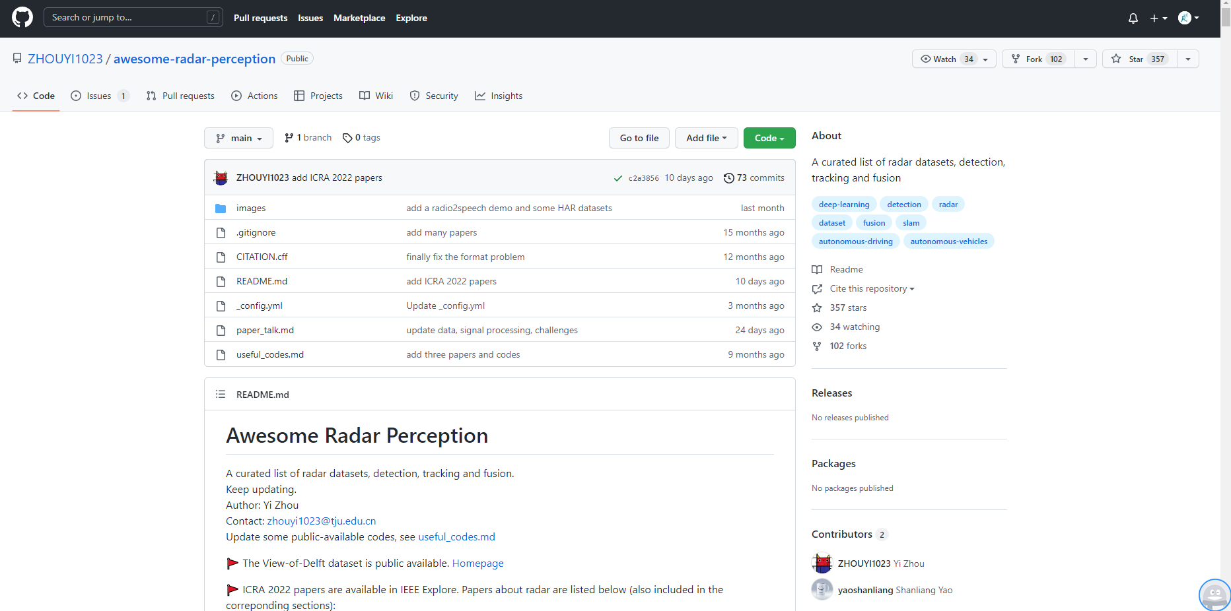The height and width of the screenshot is (611, 1231).
Task: Open the green Code dropdown
Action: pyautogui.click(x=769, y=138)
